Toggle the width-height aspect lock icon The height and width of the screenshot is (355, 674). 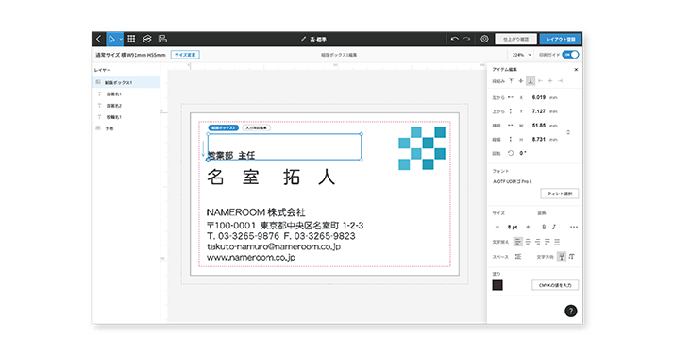(x=568, y=132)
